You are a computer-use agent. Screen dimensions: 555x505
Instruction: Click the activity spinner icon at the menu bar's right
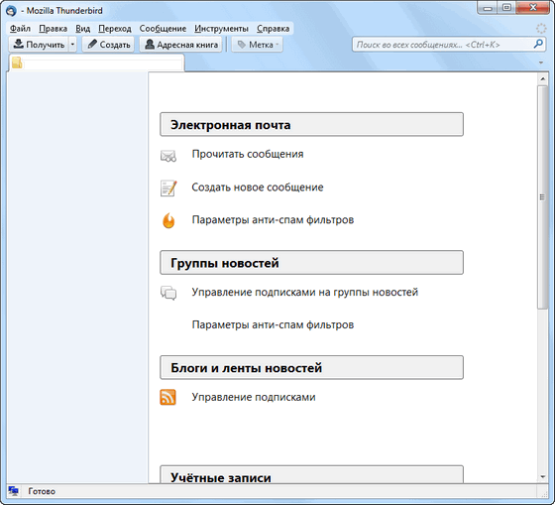point(541,29)
